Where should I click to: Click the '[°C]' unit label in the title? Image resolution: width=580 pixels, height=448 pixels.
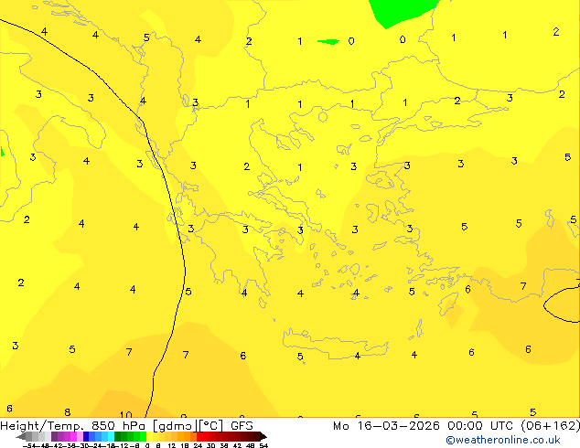211,426
